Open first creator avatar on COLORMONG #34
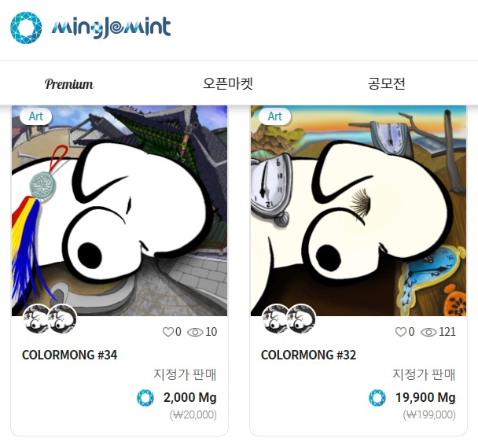Screen dimensions: 478x442 point(36,319)
